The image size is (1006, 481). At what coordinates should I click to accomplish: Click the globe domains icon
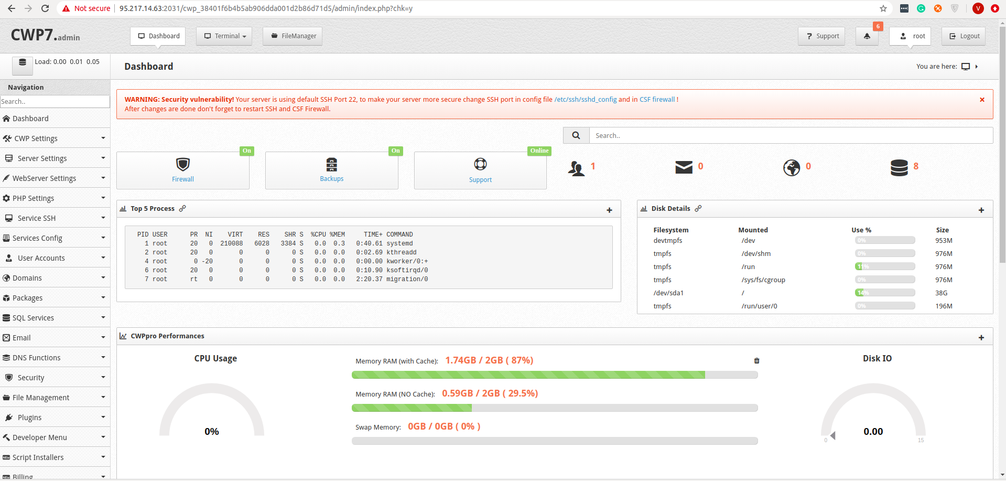click(791, 168)
